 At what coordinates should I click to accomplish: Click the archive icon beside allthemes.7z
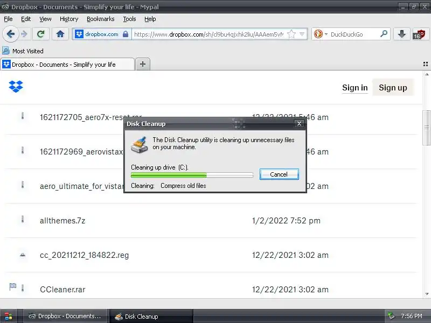pyautogui.click(x=23, y=219)
